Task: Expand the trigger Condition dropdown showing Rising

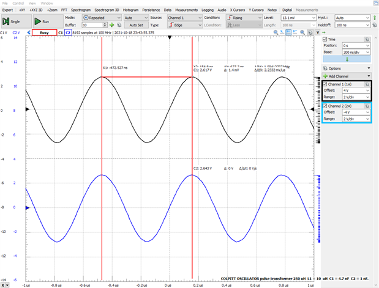Action: (244, 18)
